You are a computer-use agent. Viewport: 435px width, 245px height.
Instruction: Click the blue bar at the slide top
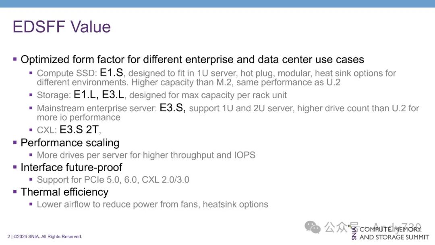click(x=217, y=4)
